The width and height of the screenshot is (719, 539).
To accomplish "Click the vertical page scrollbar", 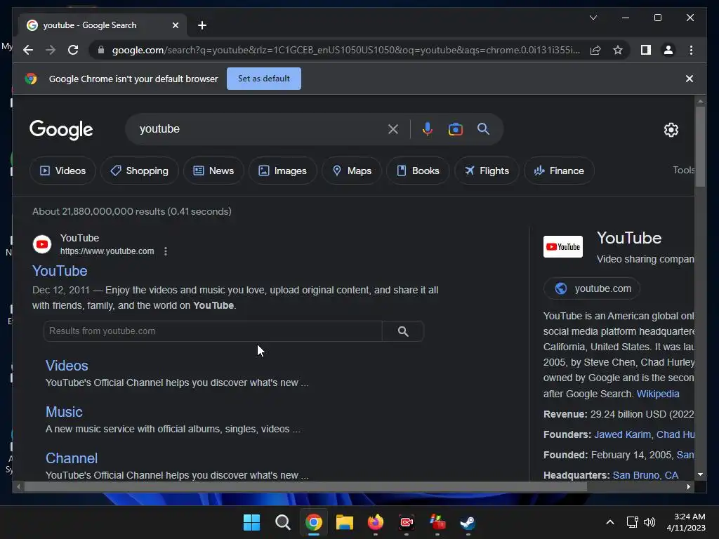I will pyautogui.click(x=700, y=147).
